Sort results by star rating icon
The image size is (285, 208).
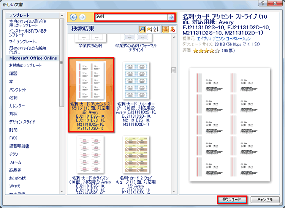coord(149,29)
